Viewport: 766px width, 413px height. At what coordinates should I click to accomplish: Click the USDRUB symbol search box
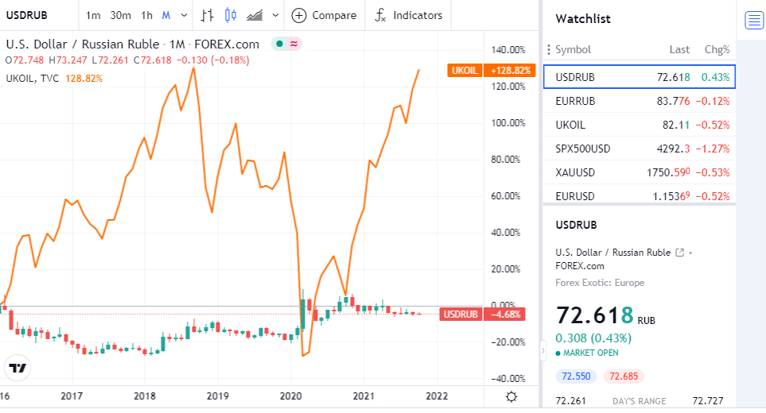(39, 16)
